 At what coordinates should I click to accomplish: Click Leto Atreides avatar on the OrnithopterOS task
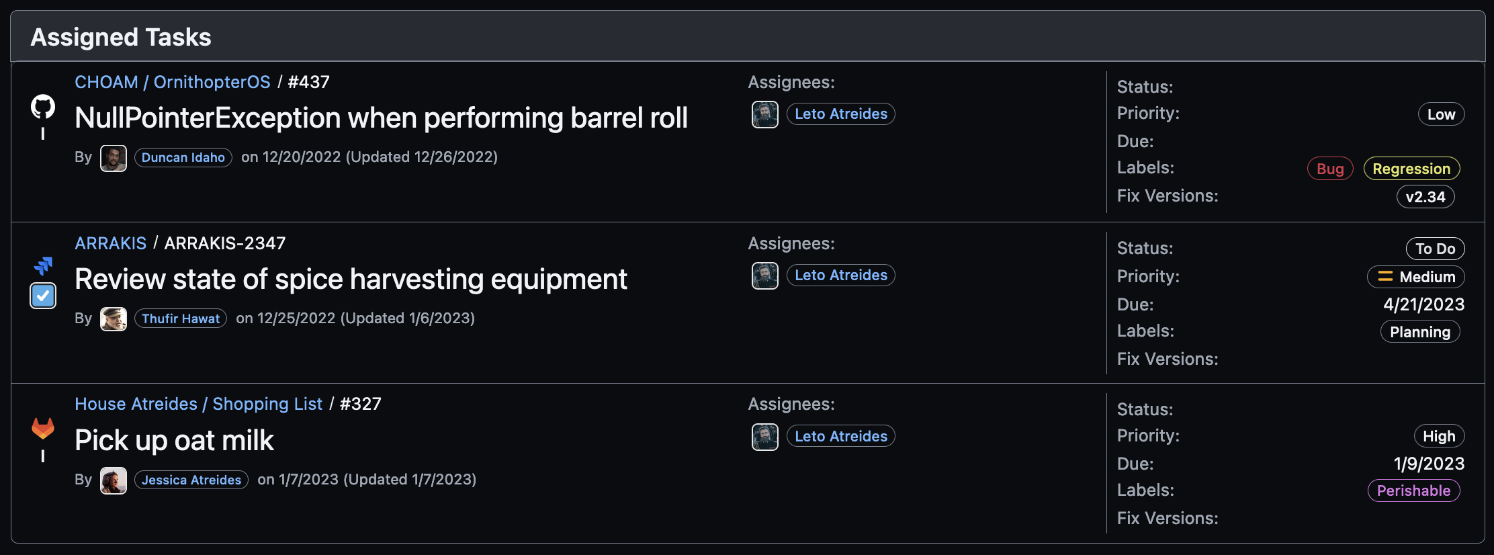coord(765,114)
